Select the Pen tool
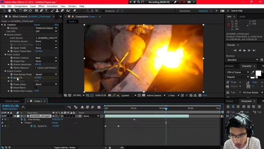264x149 pixels. tap(41, 11)
